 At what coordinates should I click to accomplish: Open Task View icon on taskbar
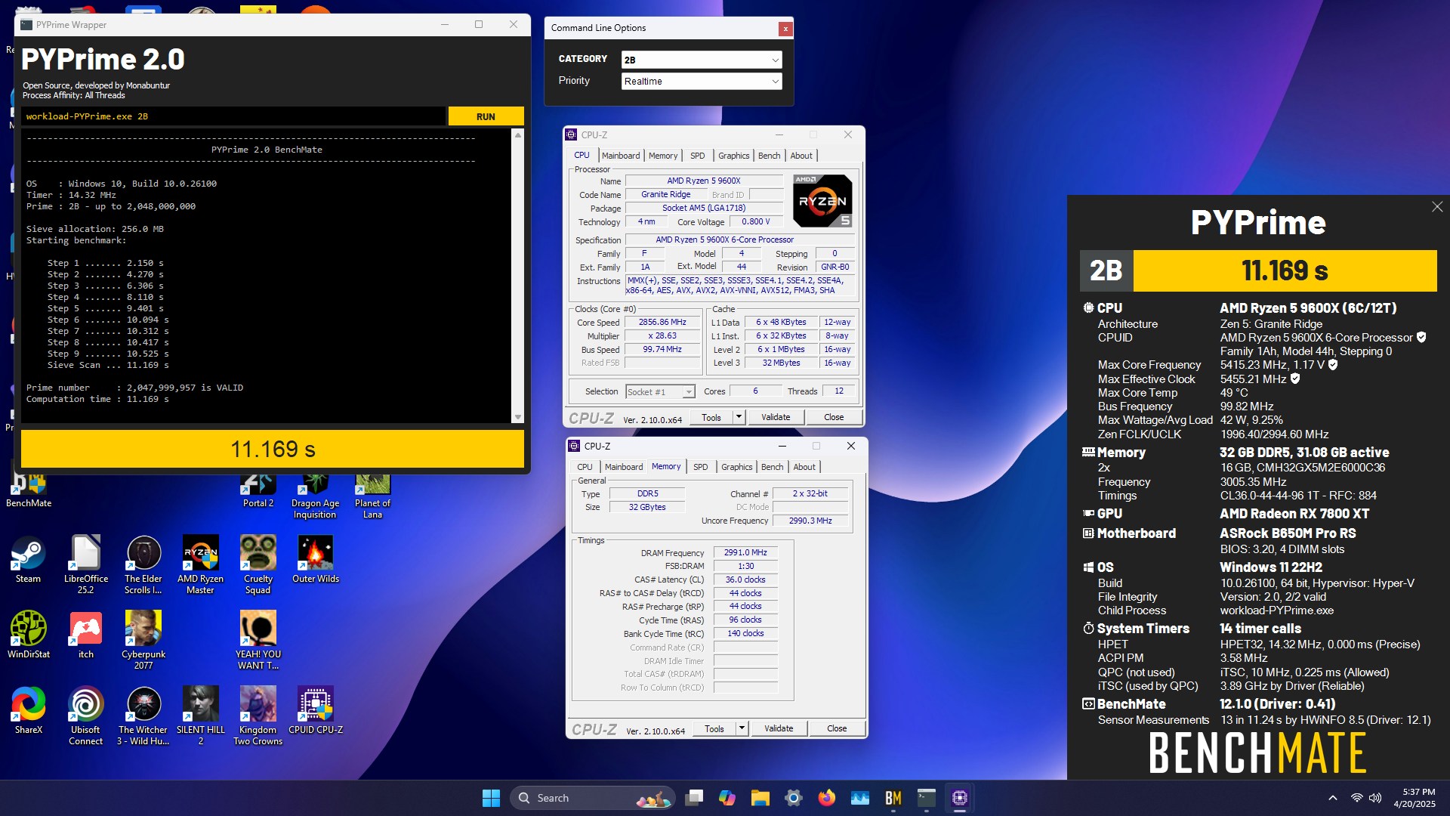tap(694, 798)
